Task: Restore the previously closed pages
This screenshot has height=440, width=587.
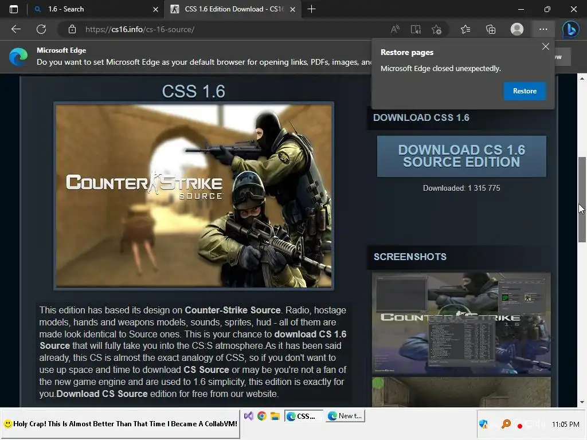Action: pos(525,91)
